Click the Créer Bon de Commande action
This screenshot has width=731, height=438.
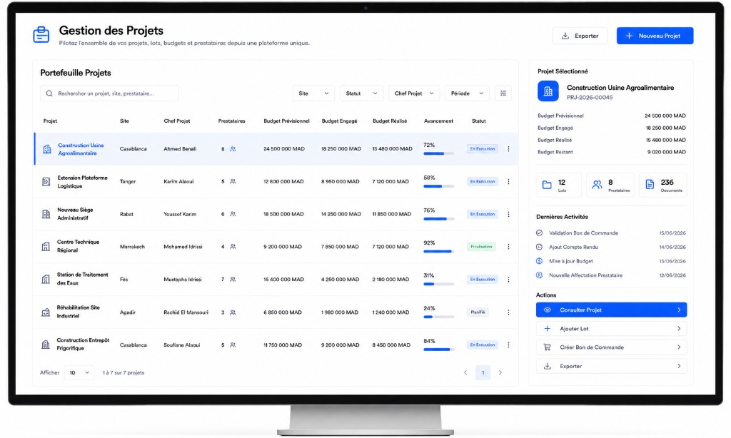611,347
